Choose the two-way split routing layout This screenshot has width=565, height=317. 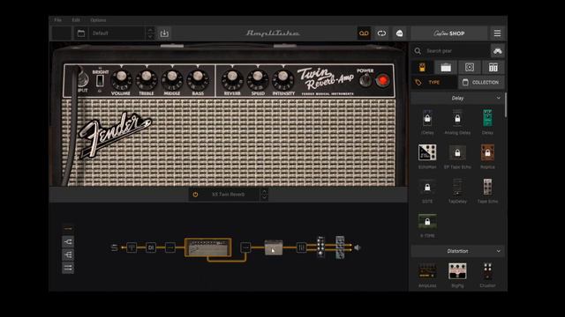[x=68, y=241]
